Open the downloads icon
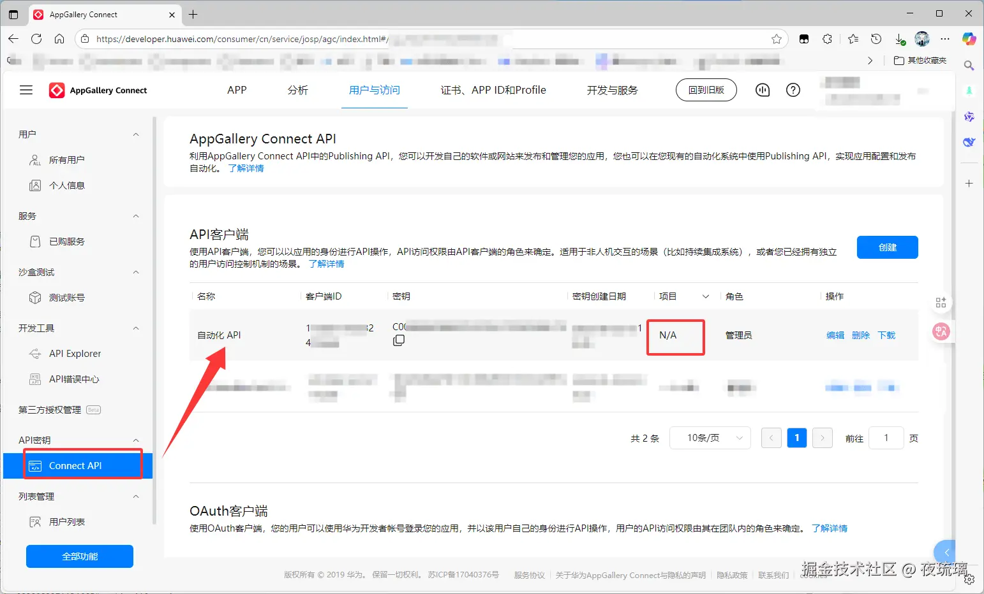This screenshot has width=984, height=594. click(x=900, y=39)
